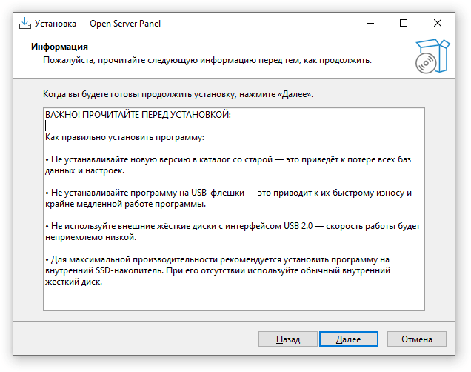Go back with the Назад button
This screenshot has width=471, height=372.
(288, 339)
